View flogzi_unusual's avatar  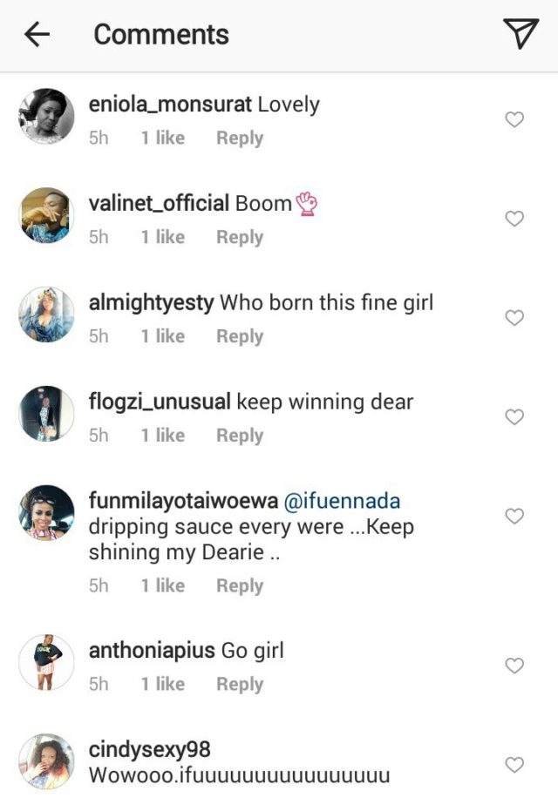click(47, 414)
